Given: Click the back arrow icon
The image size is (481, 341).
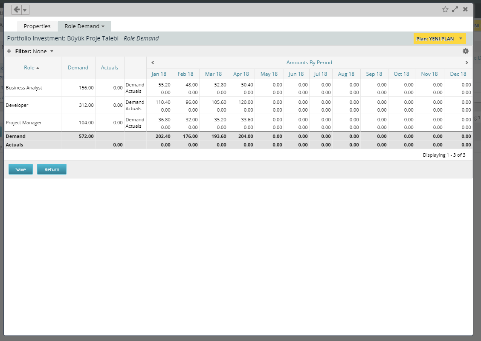Looking at the screenshot, I should [x=17, y=10].
